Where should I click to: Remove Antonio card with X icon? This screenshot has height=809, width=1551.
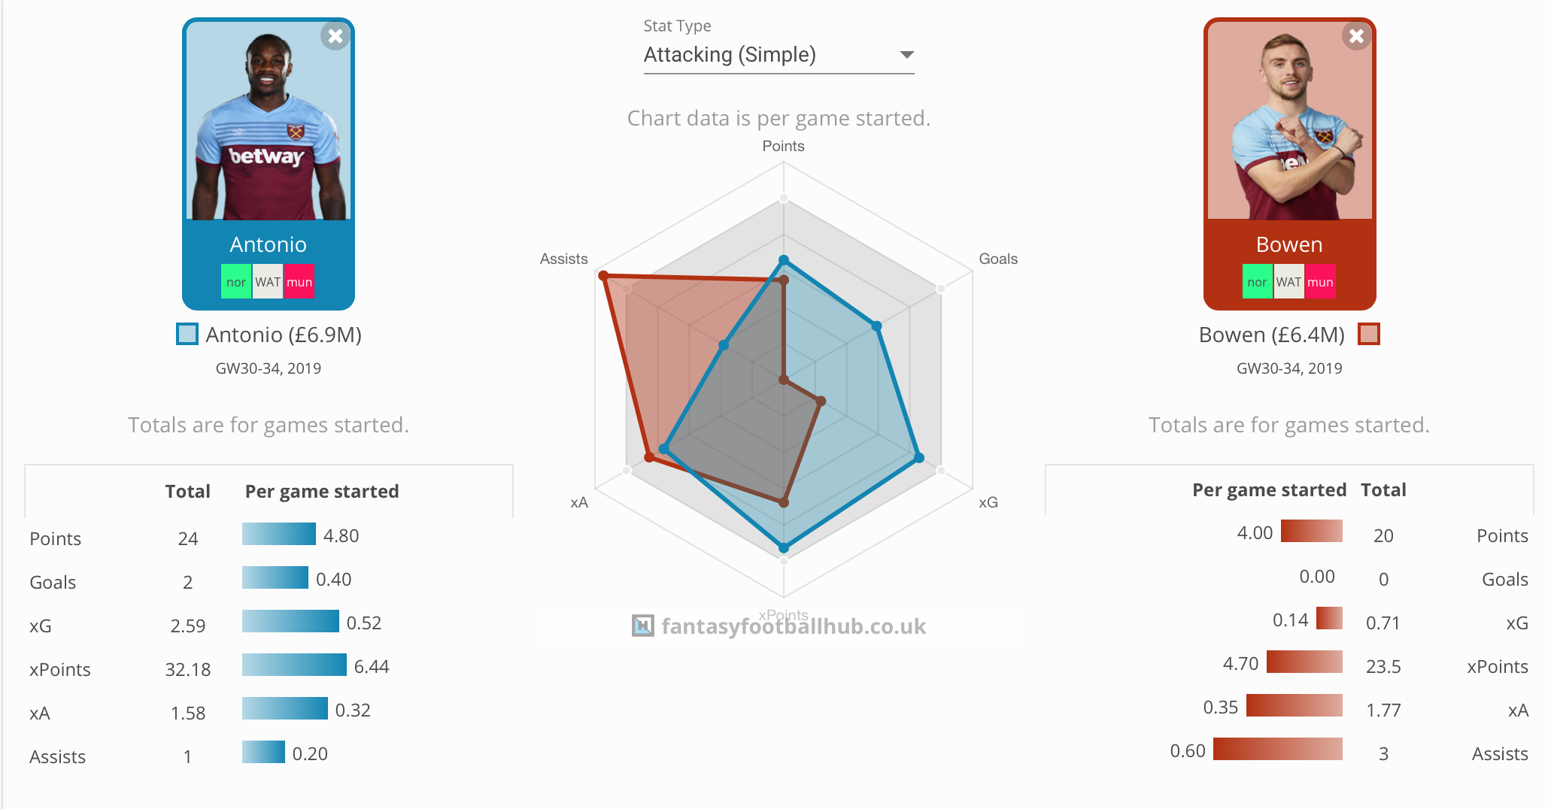(x=335, y=36)
